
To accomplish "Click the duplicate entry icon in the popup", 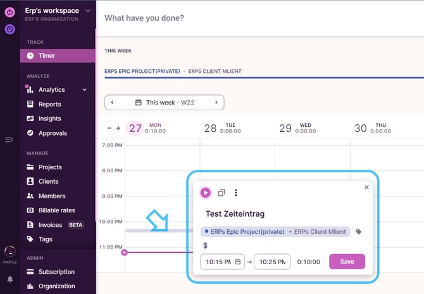I will click(x=221, y=193).
